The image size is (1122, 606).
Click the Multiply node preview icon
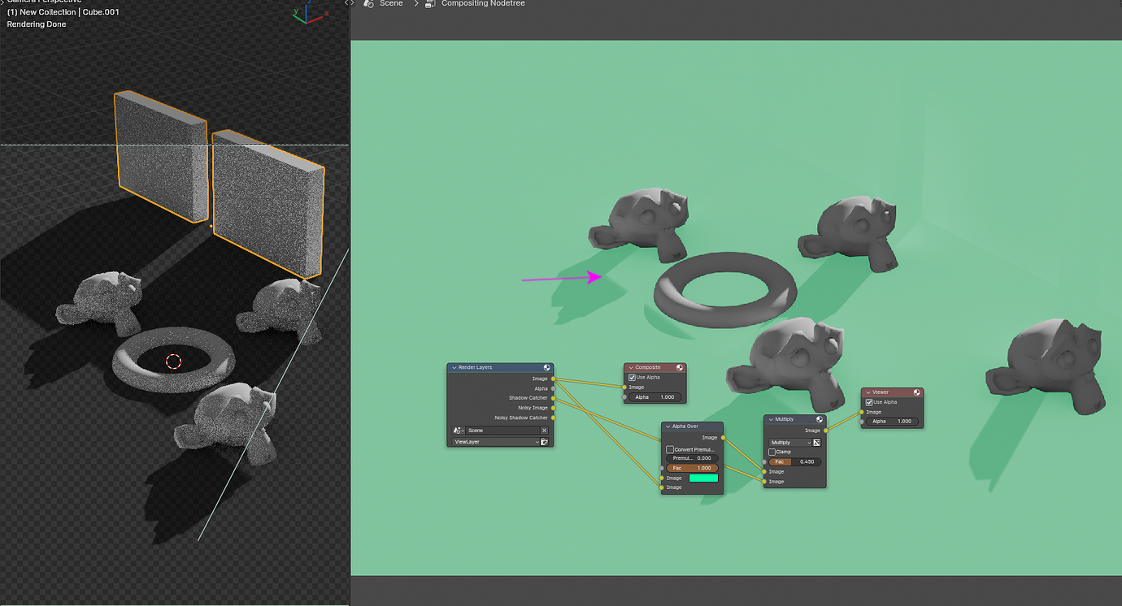click(x=820, y=420)
